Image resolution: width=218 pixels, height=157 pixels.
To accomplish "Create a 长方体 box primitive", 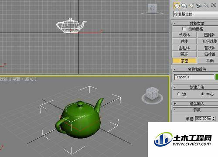I will (184, 35).
